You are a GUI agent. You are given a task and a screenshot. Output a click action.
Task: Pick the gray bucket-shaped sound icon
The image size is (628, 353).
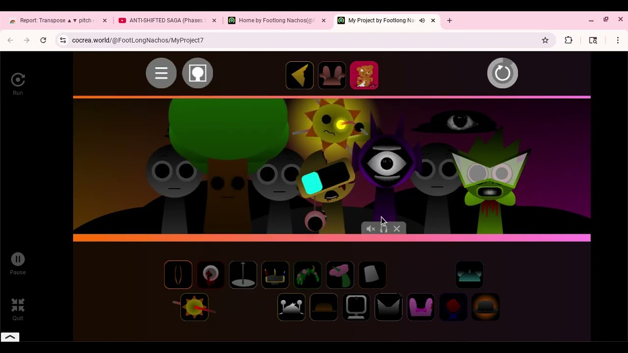[x=372, y=275]
